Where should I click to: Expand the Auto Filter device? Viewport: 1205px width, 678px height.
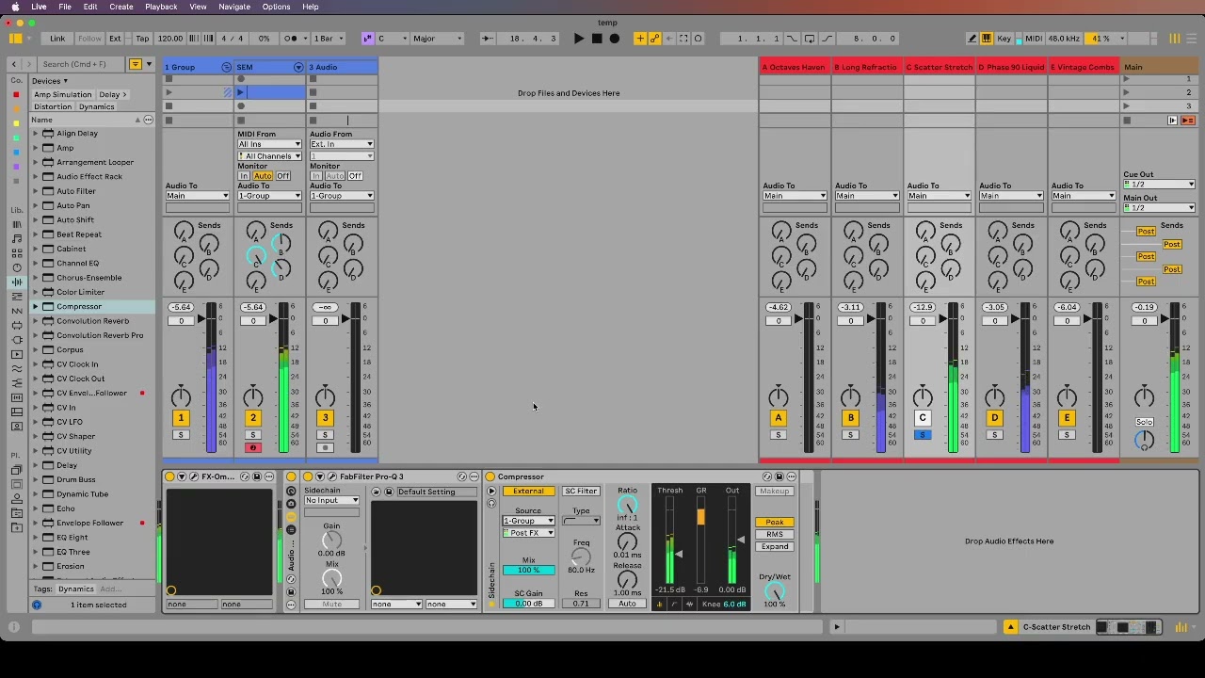tap(36, 191)
